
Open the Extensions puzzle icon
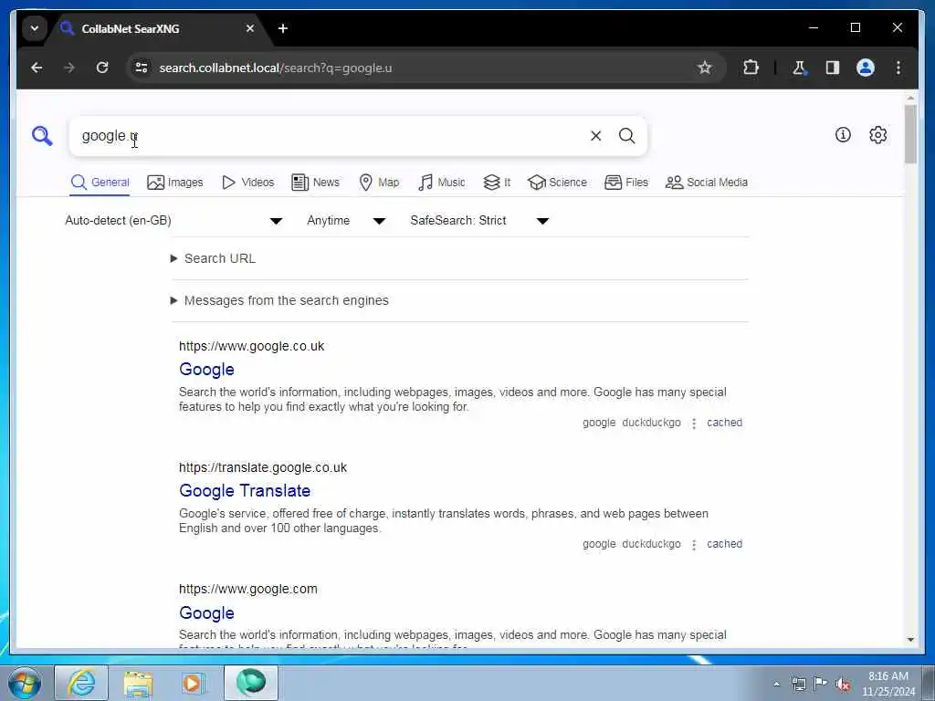[x=751, y=68]
